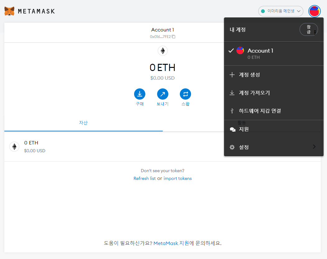Open the 지원 support menu item

pos(273,129)
